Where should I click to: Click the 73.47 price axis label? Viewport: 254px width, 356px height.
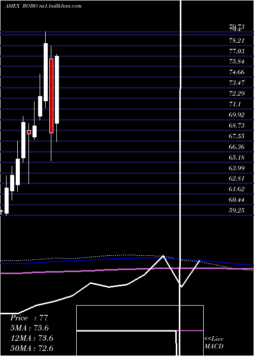click(x=237, y=83)
